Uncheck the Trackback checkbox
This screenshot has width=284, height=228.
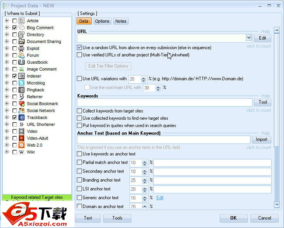(x=15, y=117)
